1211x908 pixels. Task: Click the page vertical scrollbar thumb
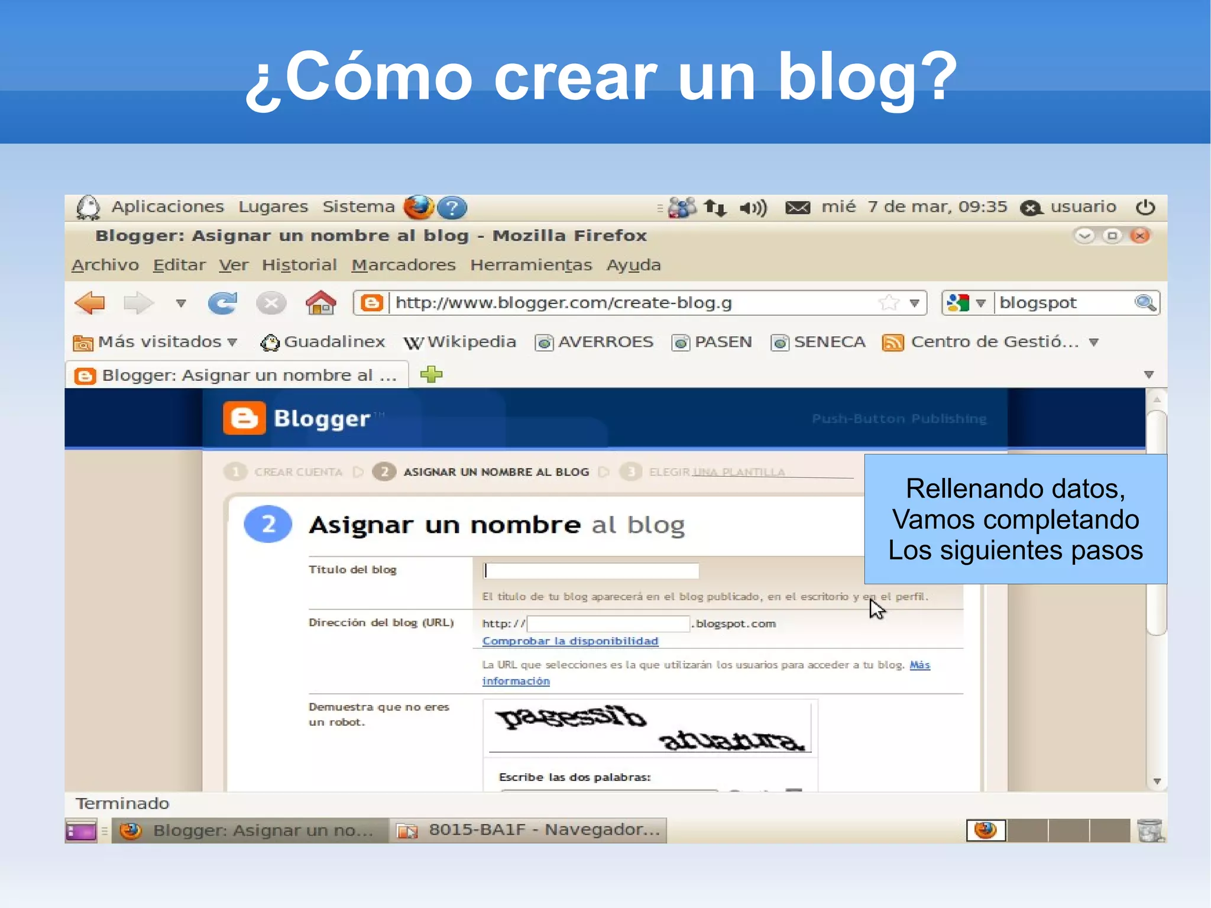tap(1157, 524)
